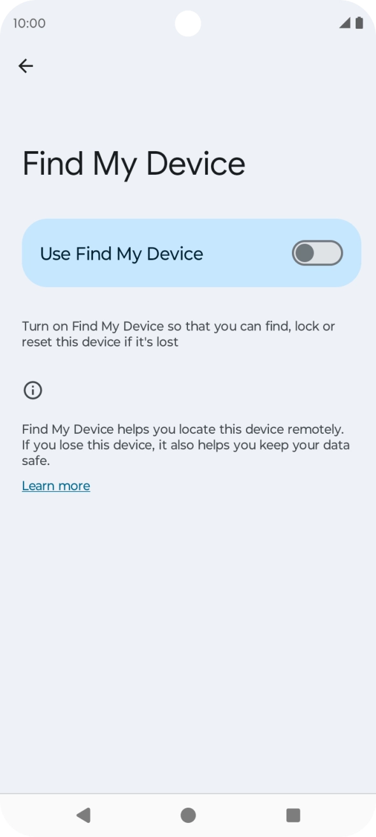Tap the blue Use Find My Device card
This screenshot has height=837, width=376.
point(191,253)
